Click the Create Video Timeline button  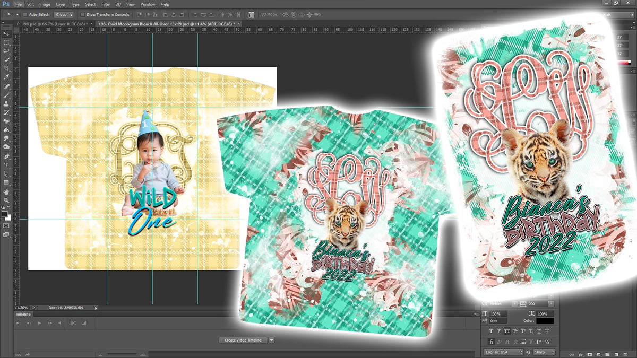coord(243,340)
